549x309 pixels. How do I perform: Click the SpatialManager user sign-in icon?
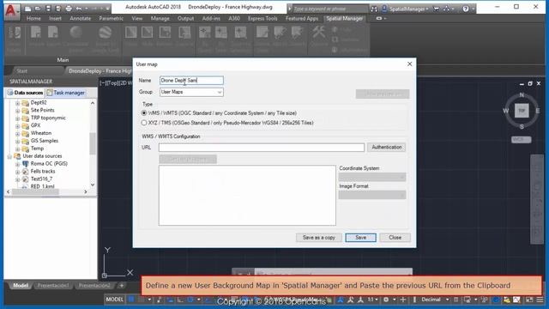tap(384, 9)
